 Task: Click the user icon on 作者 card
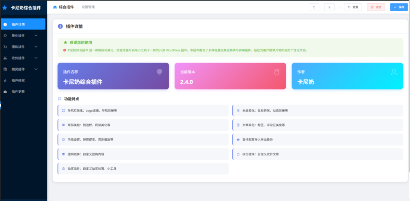(394, 72)
